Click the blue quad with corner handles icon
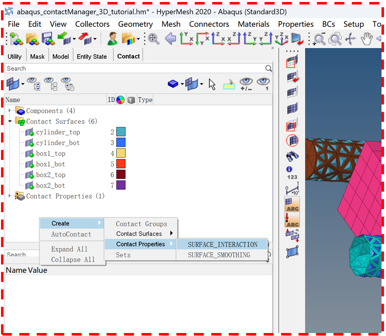This screenshot has height=336, width=386. point(292,252)
